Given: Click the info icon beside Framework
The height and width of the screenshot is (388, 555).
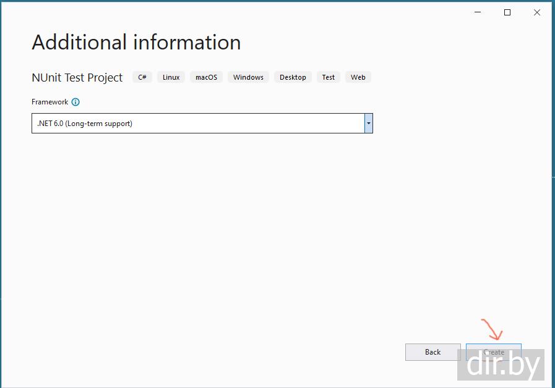Looking at the screenshot, I should [75, 102].
